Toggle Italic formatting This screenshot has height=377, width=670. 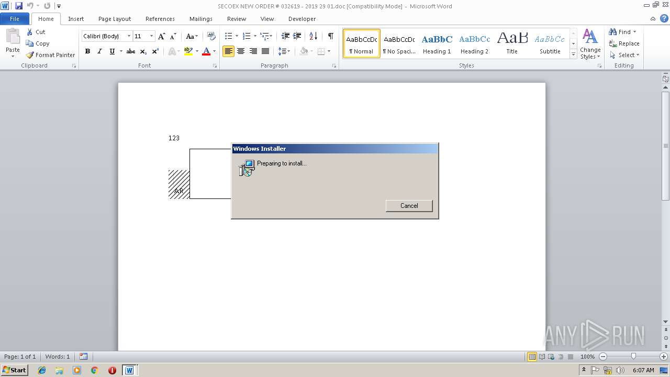click(99, 51)
